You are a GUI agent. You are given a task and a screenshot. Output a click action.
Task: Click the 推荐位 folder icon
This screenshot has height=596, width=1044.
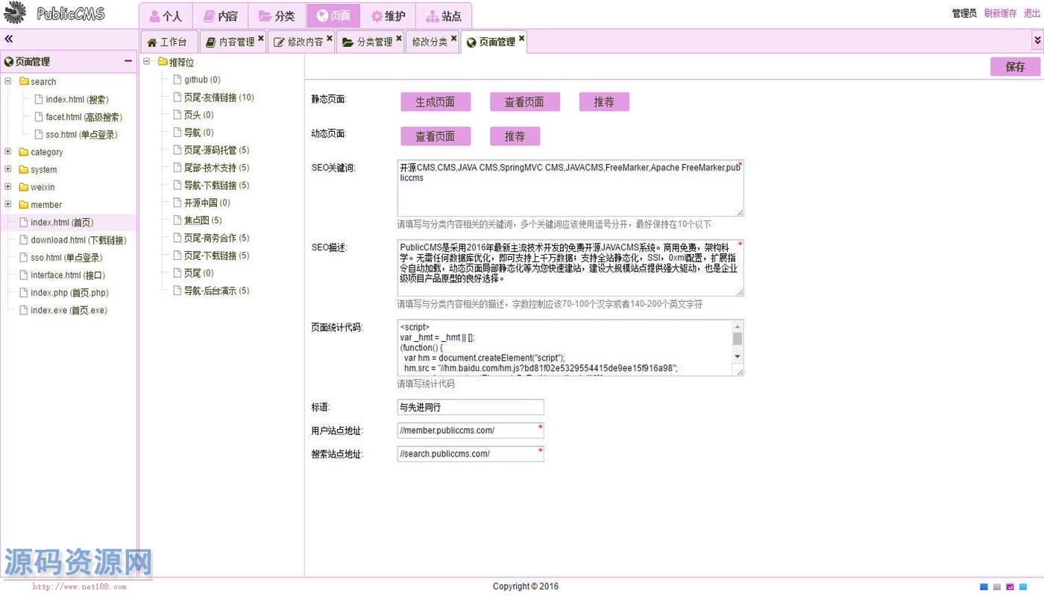point(163,62)
